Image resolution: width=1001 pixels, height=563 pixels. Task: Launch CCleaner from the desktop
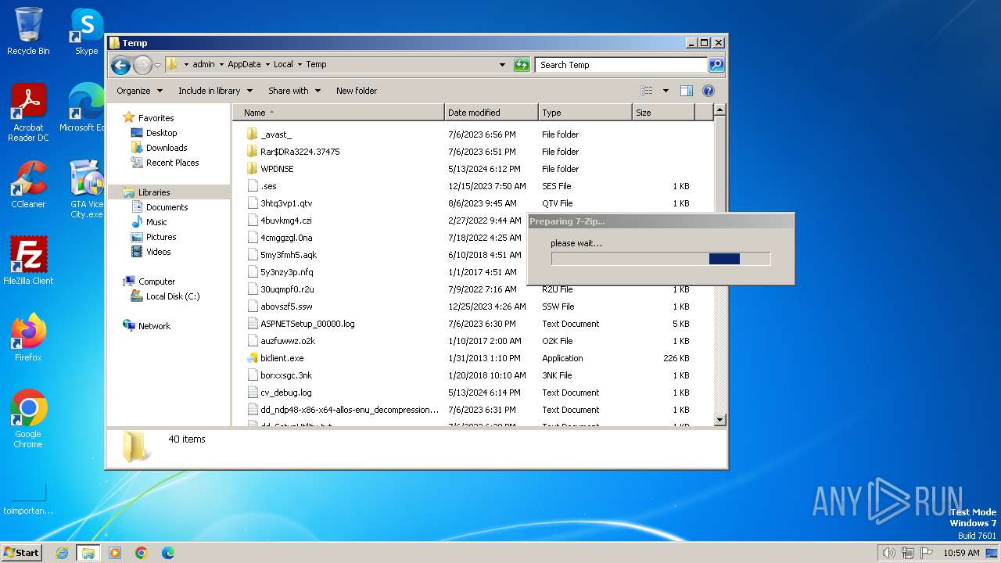[x=28, y=185]
